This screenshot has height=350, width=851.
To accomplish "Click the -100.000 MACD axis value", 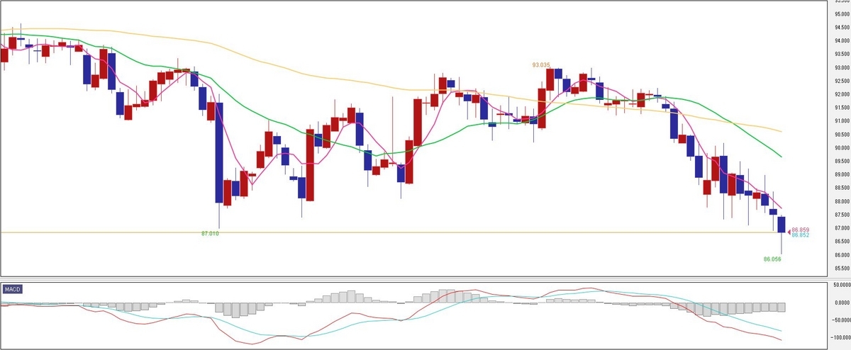I will click(x=841, y=339).
